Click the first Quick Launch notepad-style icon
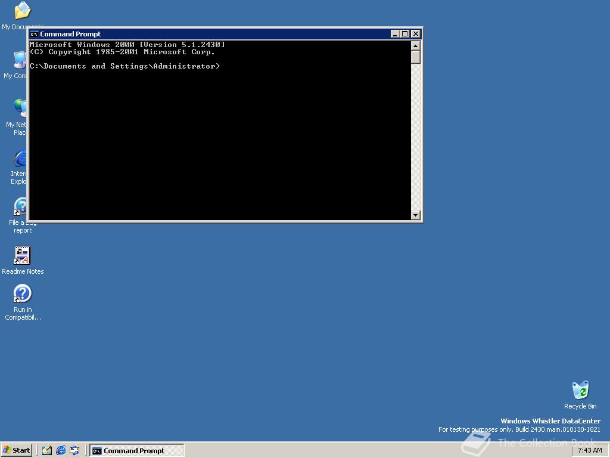 point(47,450)
